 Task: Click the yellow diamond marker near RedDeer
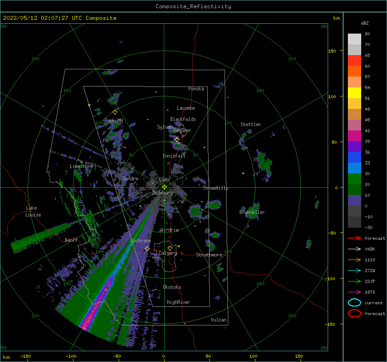coord(177,140)
